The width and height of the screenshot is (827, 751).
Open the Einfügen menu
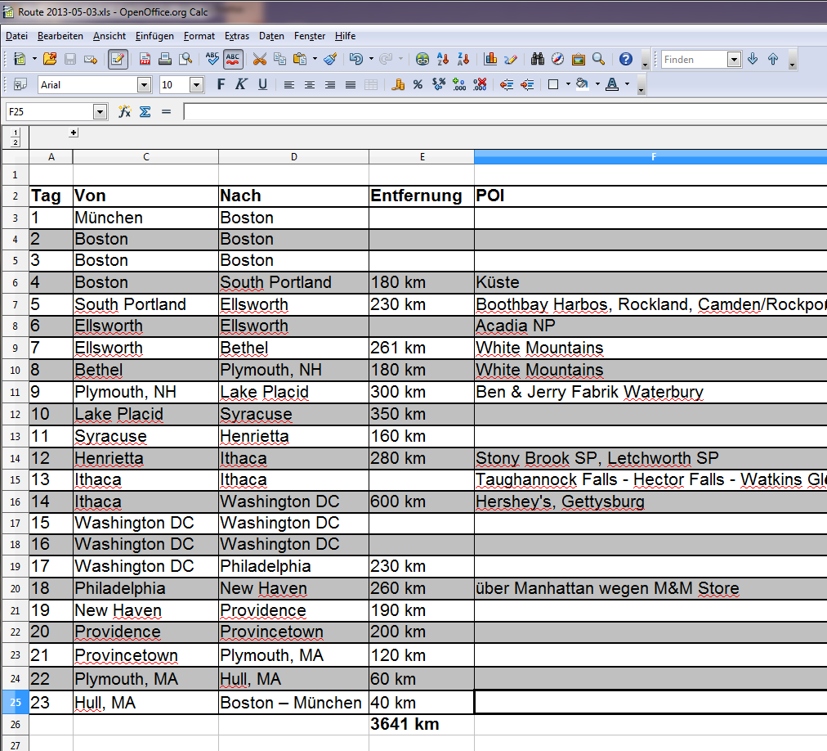154,36
